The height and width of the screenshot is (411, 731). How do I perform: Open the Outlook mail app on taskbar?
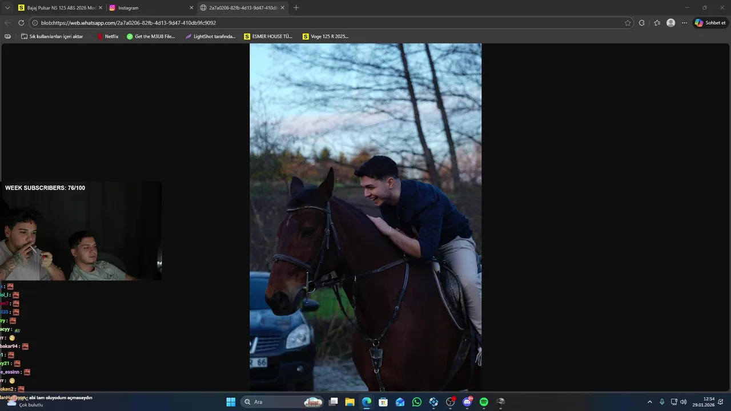point(400,402)
